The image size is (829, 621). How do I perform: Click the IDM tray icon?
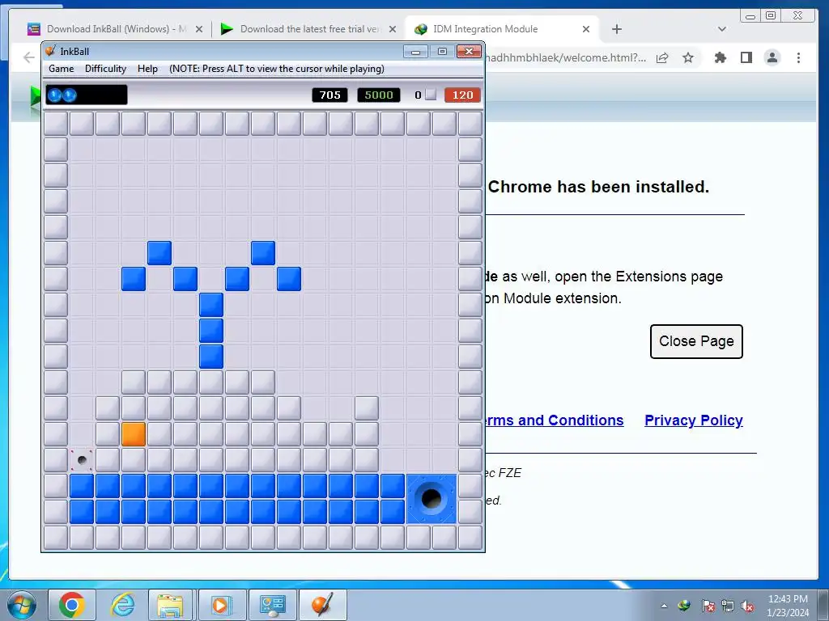pyautogui.click(x=684, y=606)
